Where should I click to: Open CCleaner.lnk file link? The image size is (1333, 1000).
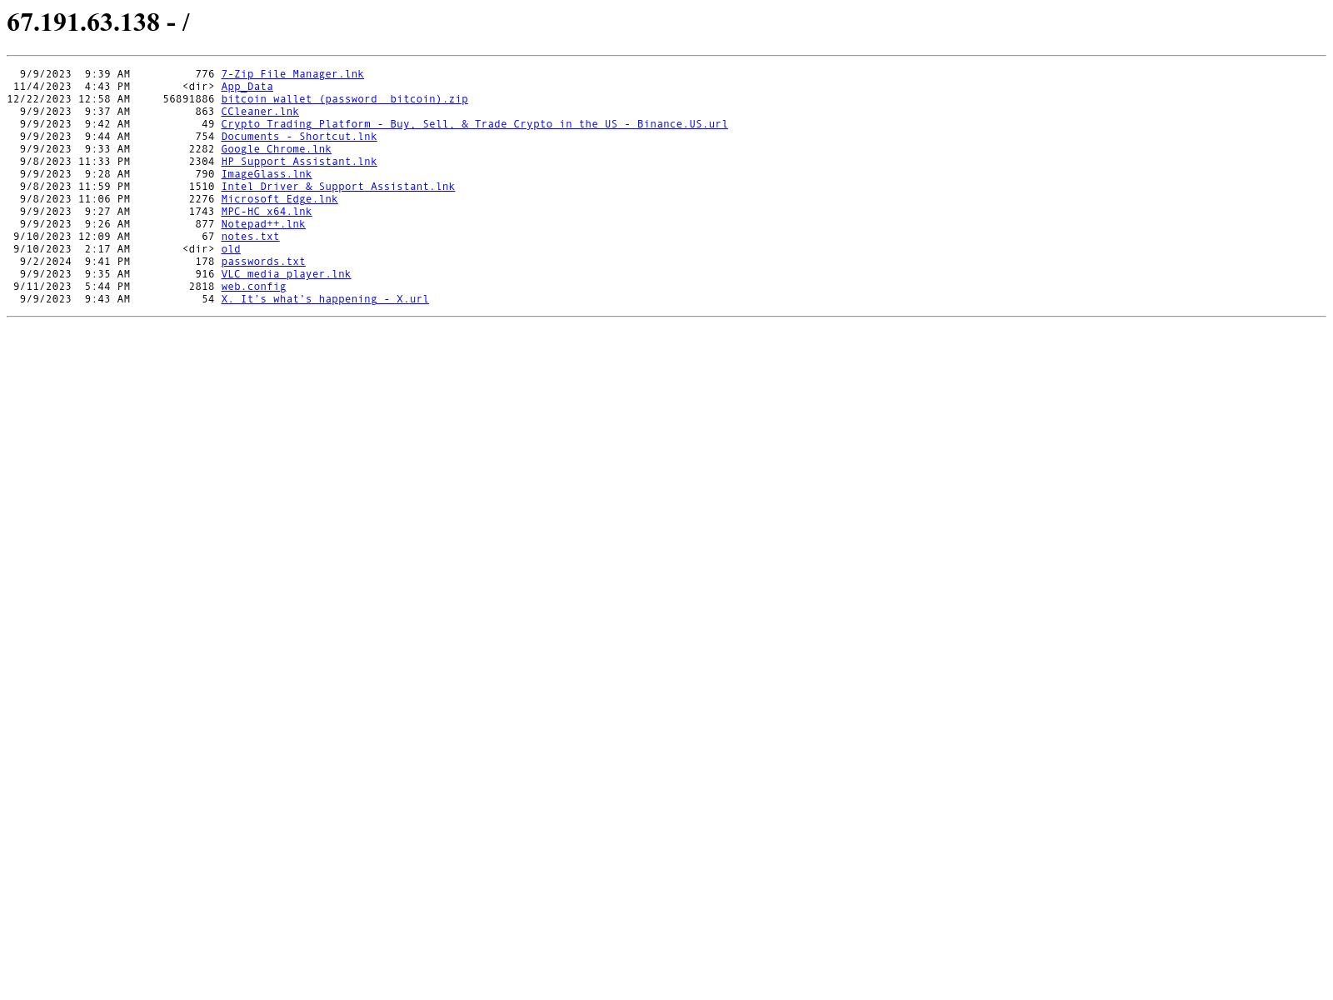coord(260,112)
